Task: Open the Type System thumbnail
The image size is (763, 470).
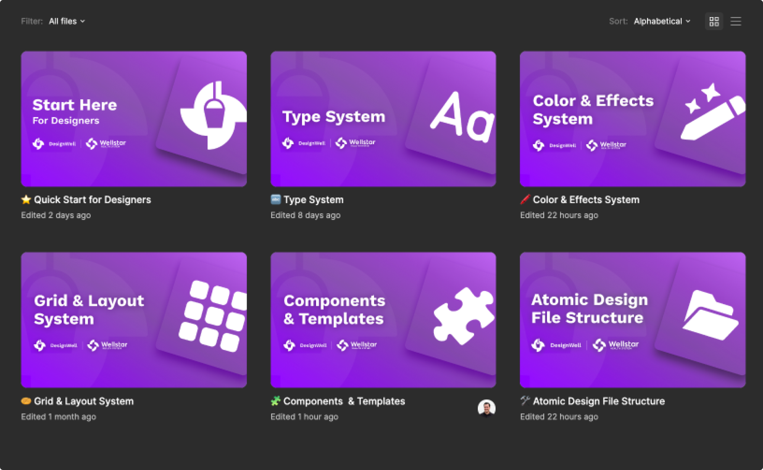Action: click(383, 119)
